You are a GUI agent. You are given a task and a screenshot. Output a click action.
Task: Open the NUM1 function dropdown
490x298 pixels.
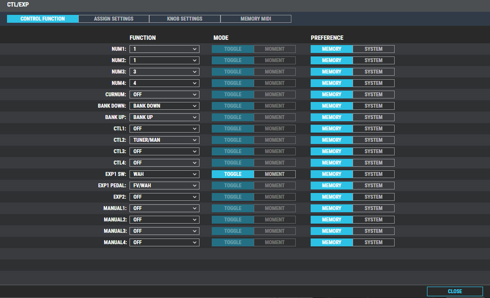coord(164,49)
